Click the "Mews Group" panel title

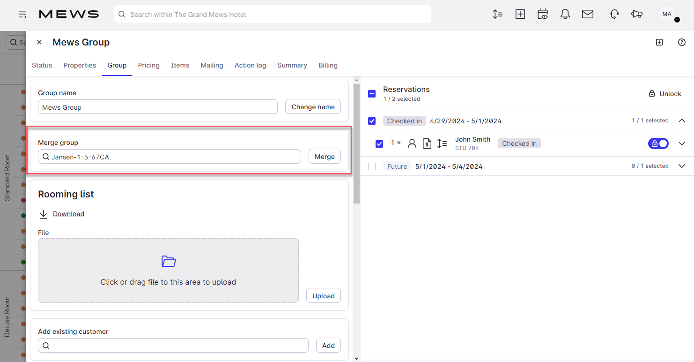point(81,42)
